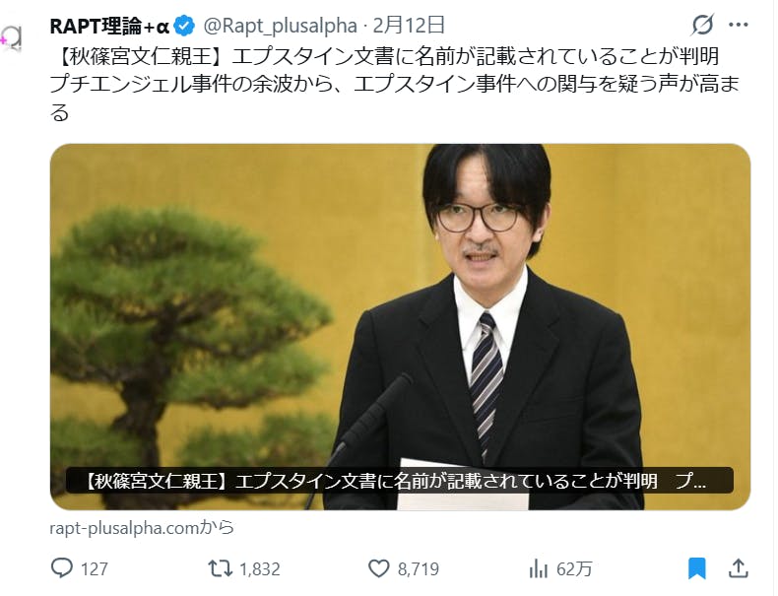Open the three-dot more options menu
Image resolution: width=778 pixels, height=596 pixels.
click(x=739, y=25)
